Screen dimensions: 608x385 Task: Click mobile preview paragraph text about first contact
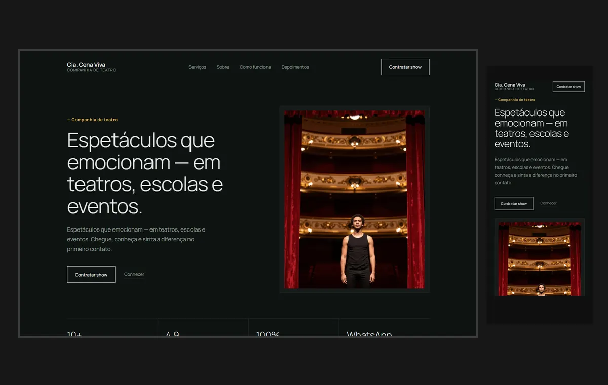click(536, 171)
